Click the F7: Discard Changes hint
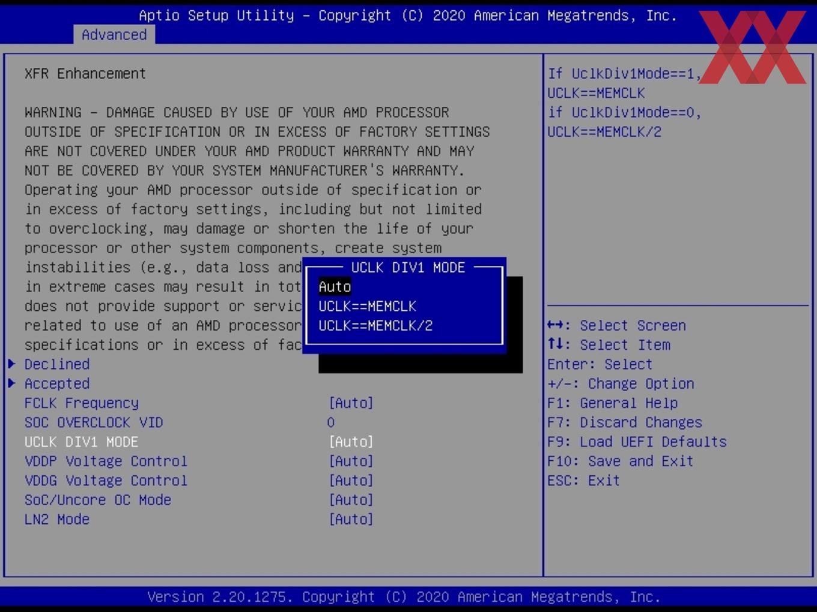Image resolution: width=817 pixels, height=612 pixels. click(625, 422)
